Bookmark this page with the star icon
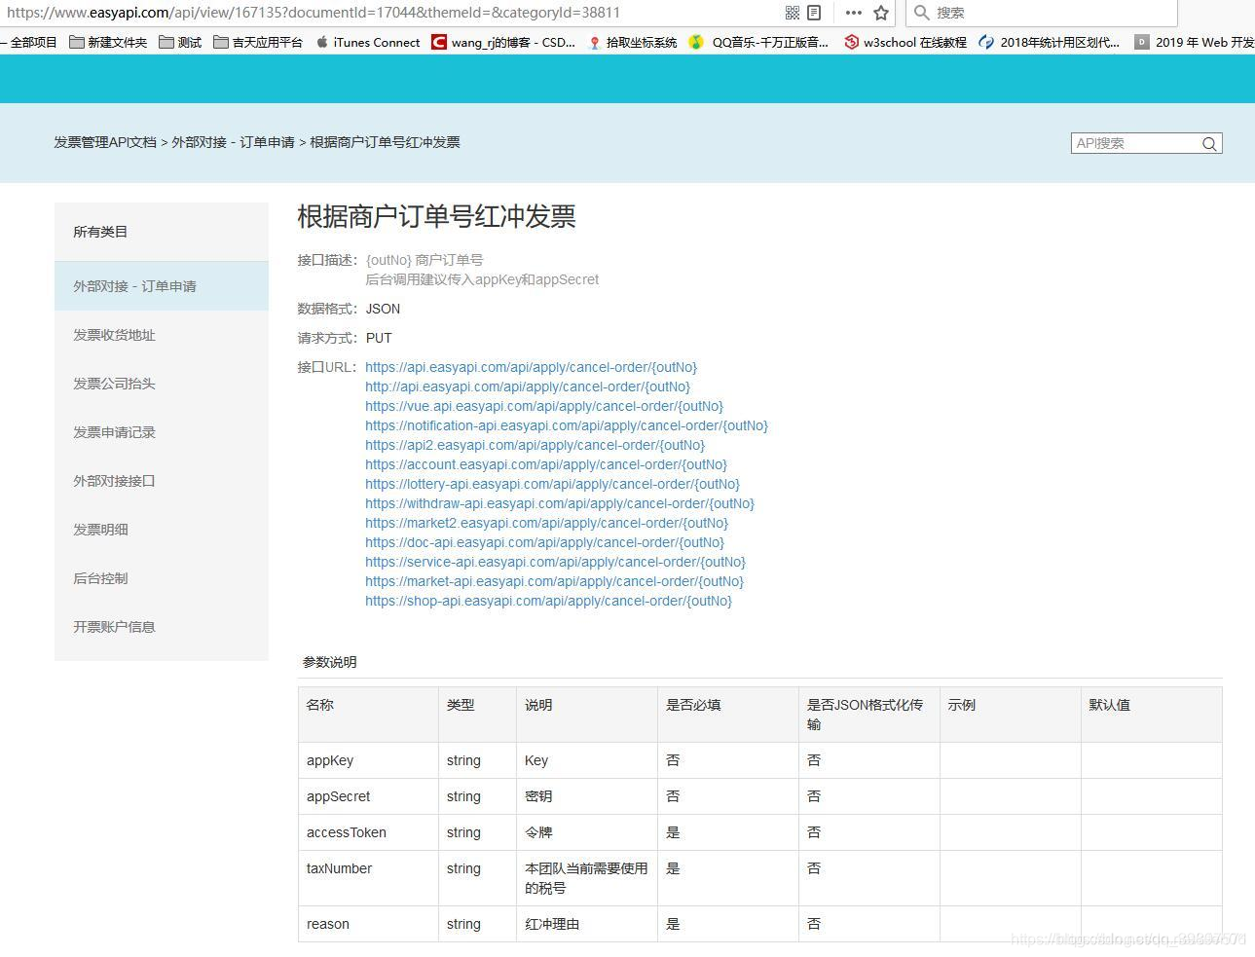1255x957 pixels. coord(881,13)
